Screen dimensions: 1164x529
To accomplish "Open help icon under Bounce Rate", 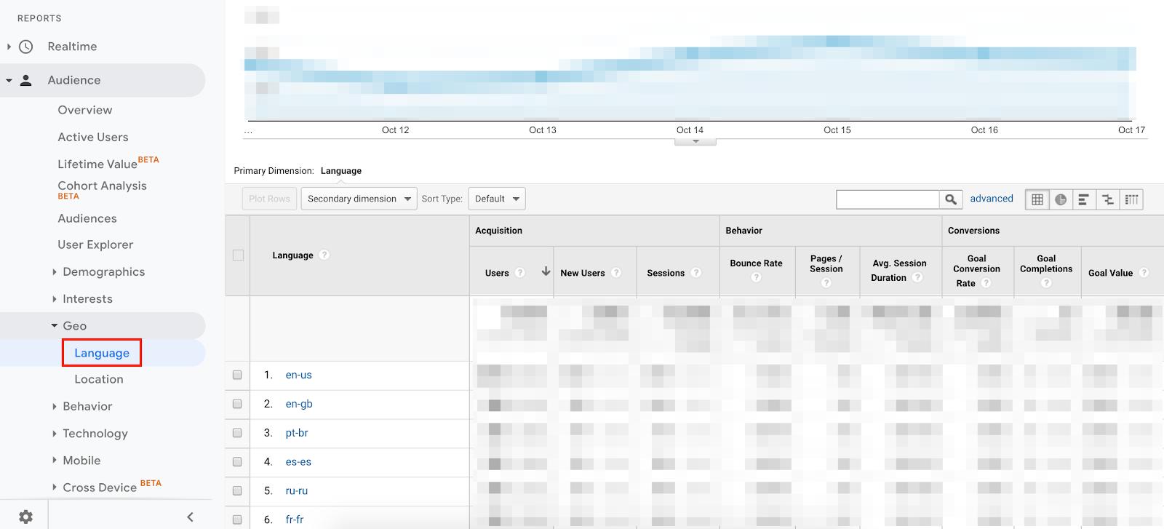I will [x=756, y=277].
